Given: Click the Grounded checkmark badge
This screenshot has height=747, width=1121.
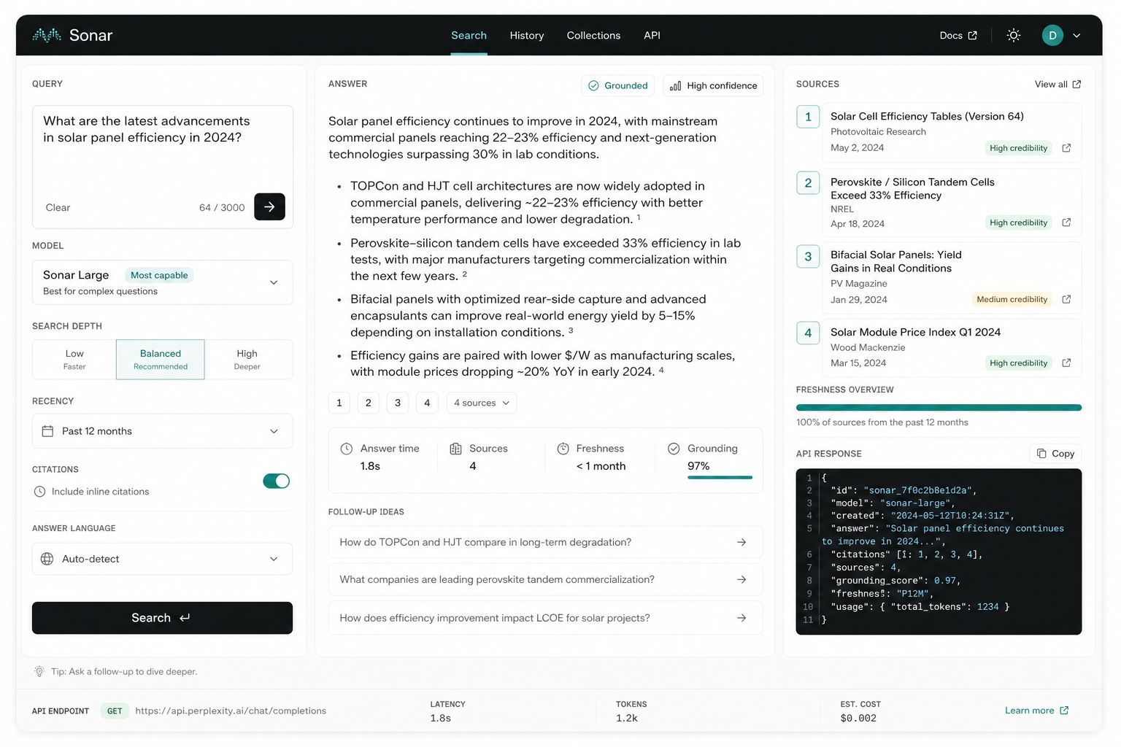Looking at the screenshot, I should [618, 85].
